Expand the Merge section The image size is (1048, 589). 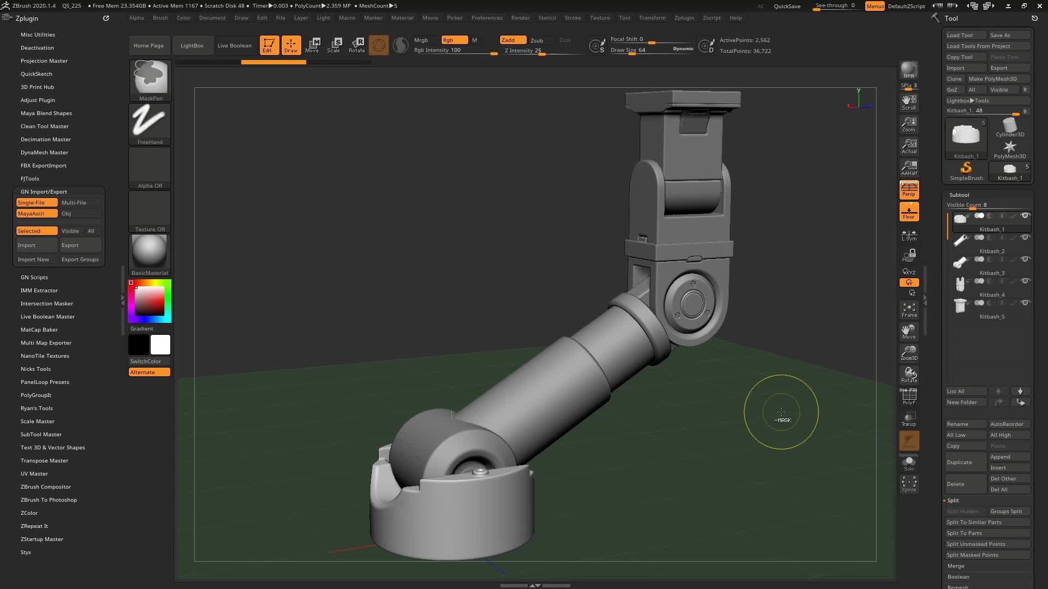pos(956,566)
